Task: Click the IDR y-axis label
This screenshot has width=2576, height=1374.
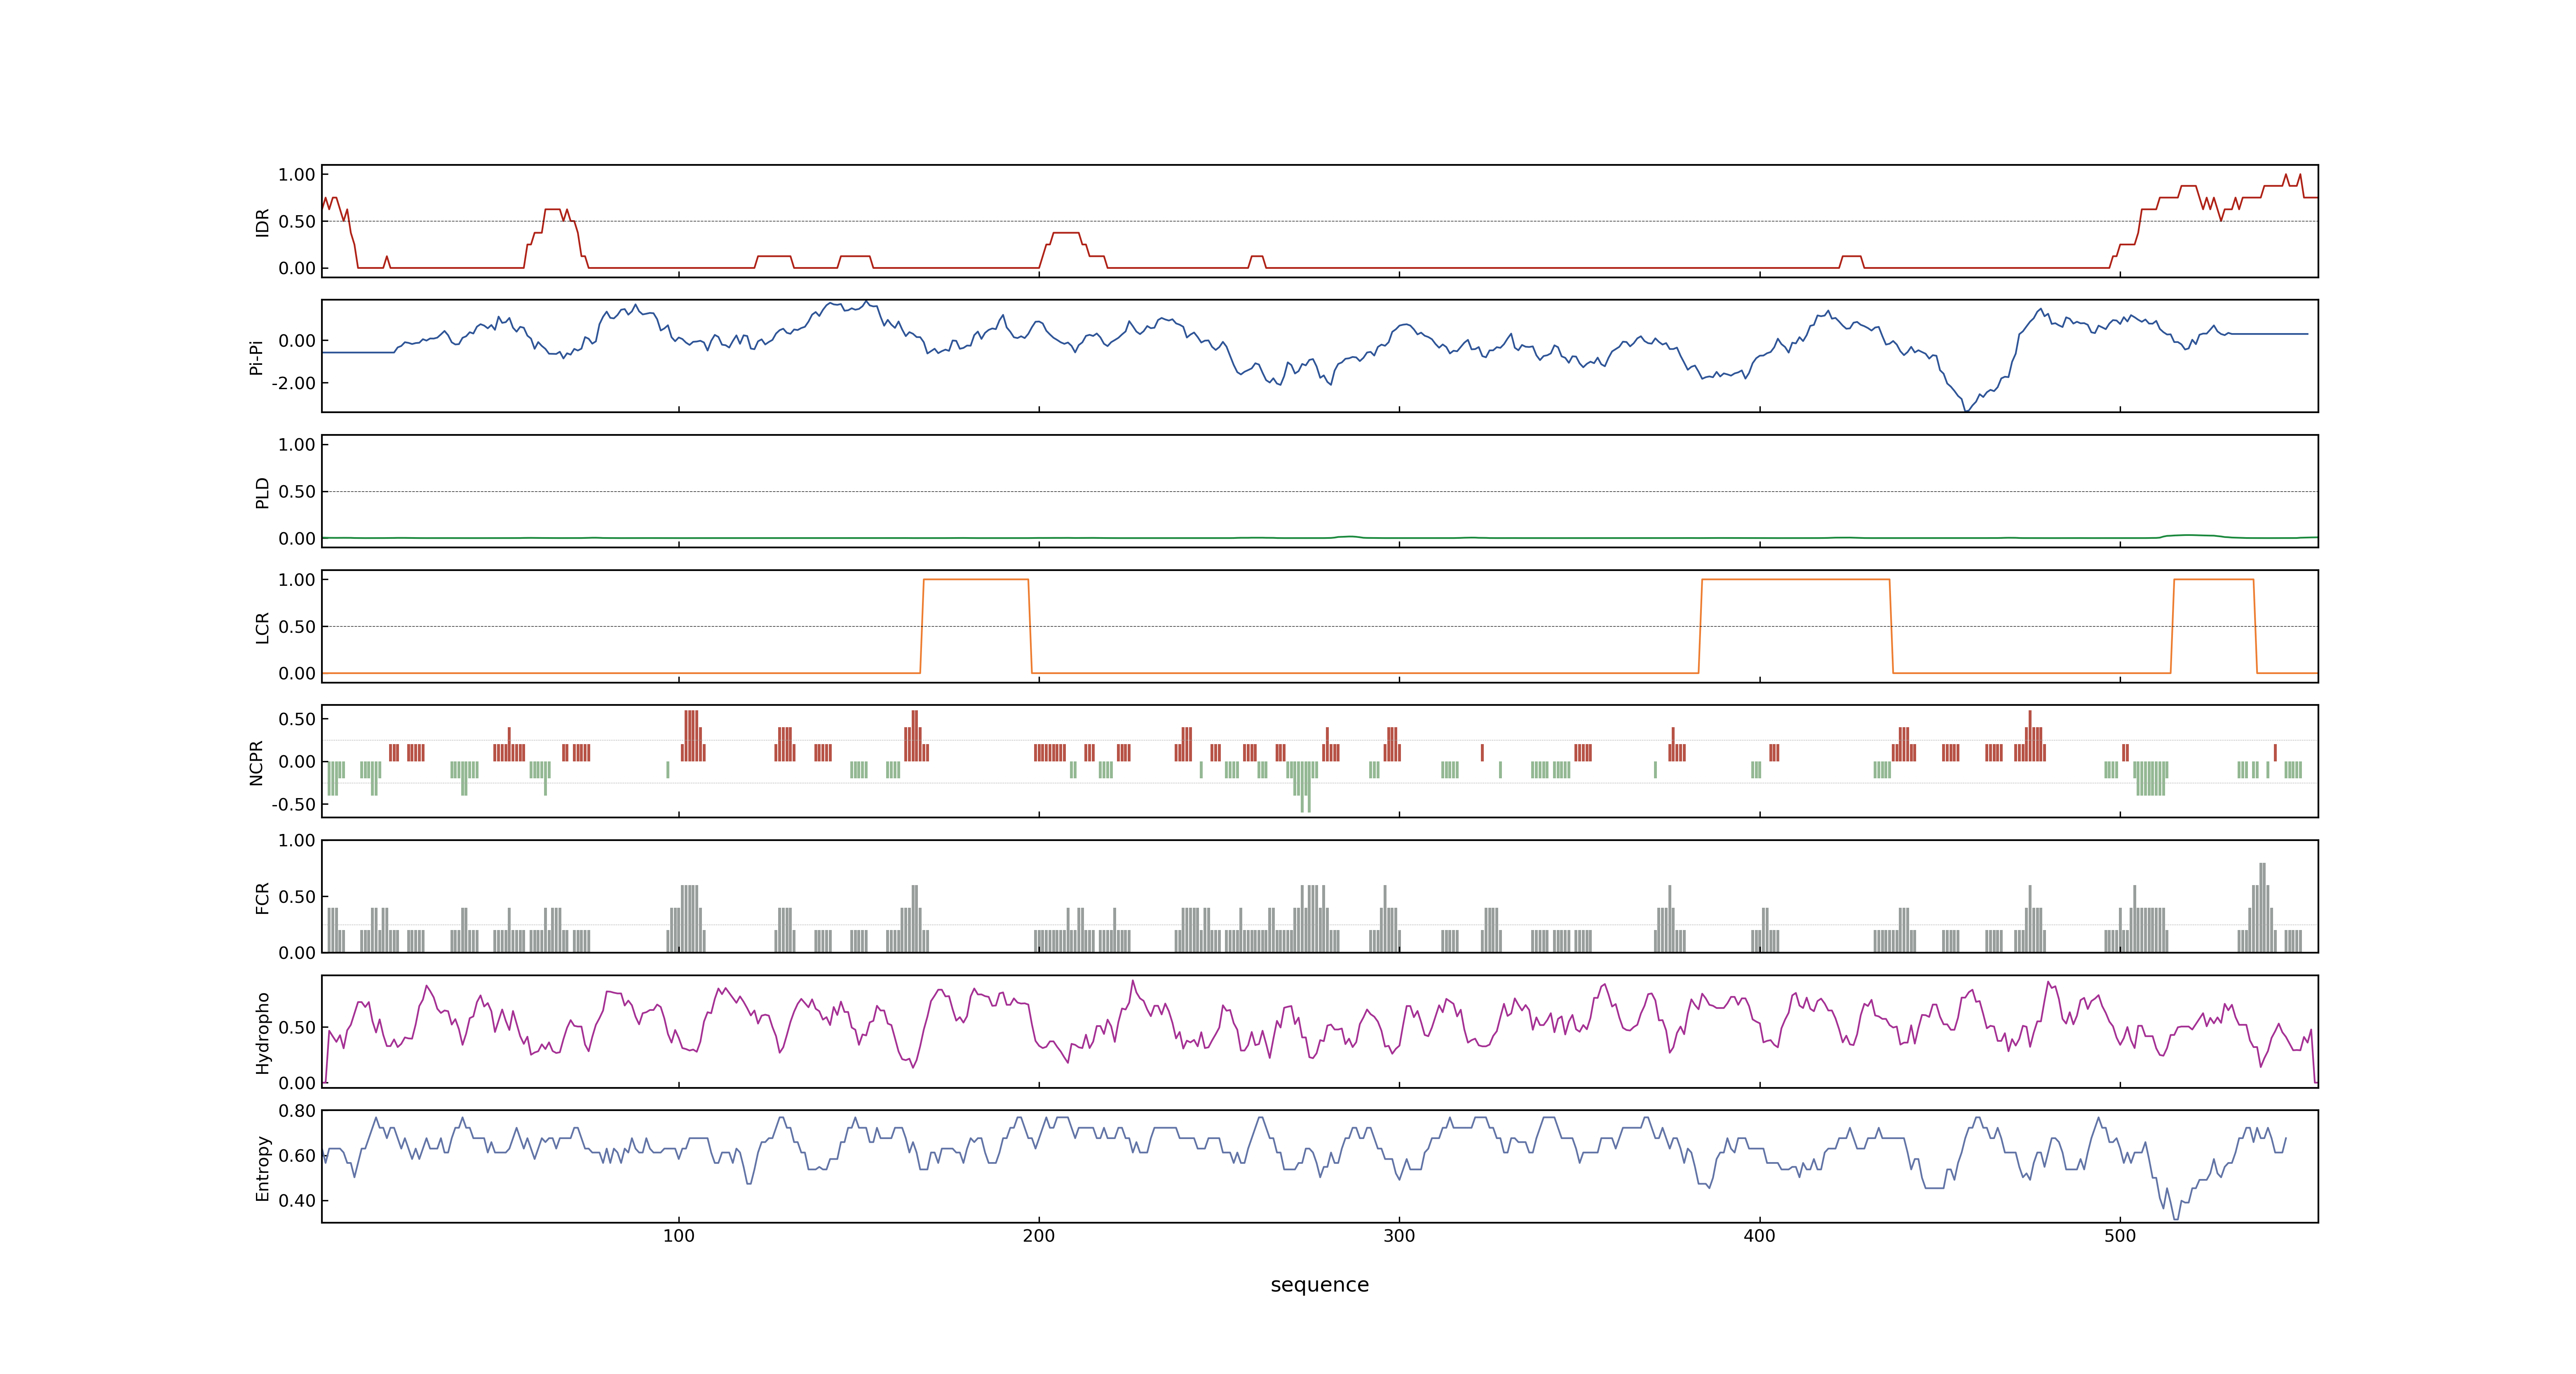Action: (262, 222)
